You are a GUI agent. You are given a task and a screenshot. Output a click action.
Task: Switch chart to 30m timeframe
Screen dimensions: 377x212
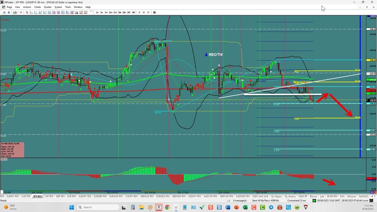120,12
